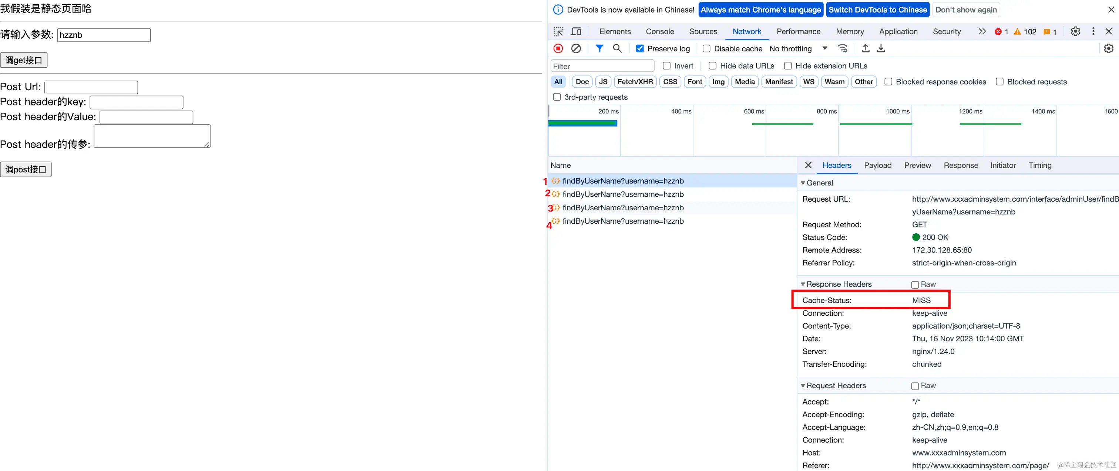
Task: Click the inspect element selector icon
Action: coord(558,31)
